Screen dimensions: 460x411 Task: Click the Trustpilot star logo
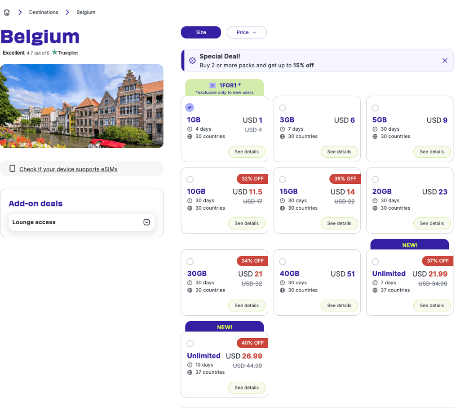tap(54, 52)
